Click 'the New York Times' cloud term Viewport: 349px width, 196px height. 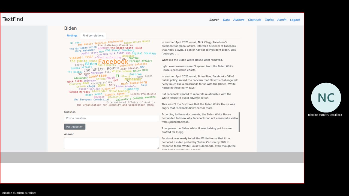pyautogui.click(x=111, y=54)
